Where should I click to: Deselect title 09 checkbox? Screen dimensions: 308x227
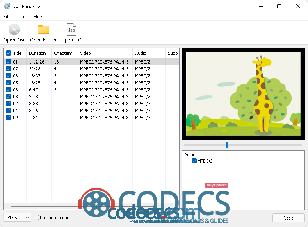[x=9, y=118]
